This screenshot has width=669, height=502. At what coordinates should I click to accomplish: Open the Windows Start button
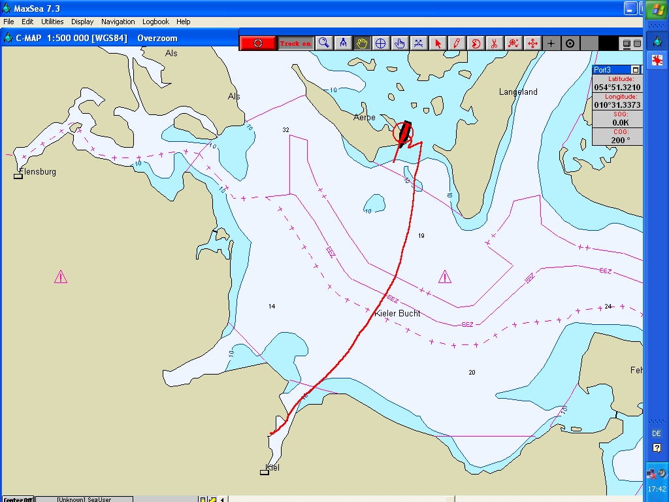tap(657, 9)
